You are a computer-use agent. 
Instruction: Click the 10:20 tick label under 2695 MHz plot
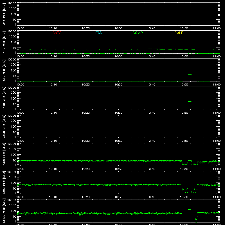(86, 141)
